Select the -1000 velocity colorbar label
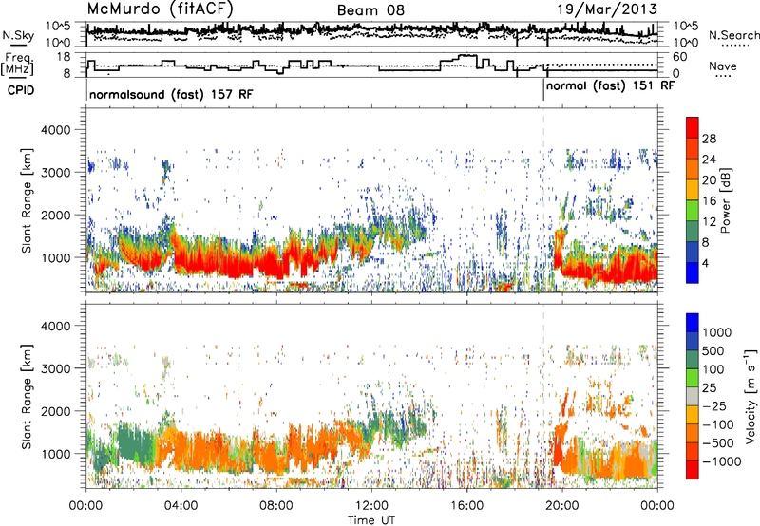 coord(722,461)
